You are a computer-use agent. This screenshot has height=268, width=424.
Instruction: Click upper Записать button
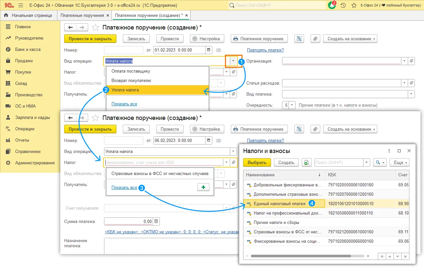[x=136, y=39]
